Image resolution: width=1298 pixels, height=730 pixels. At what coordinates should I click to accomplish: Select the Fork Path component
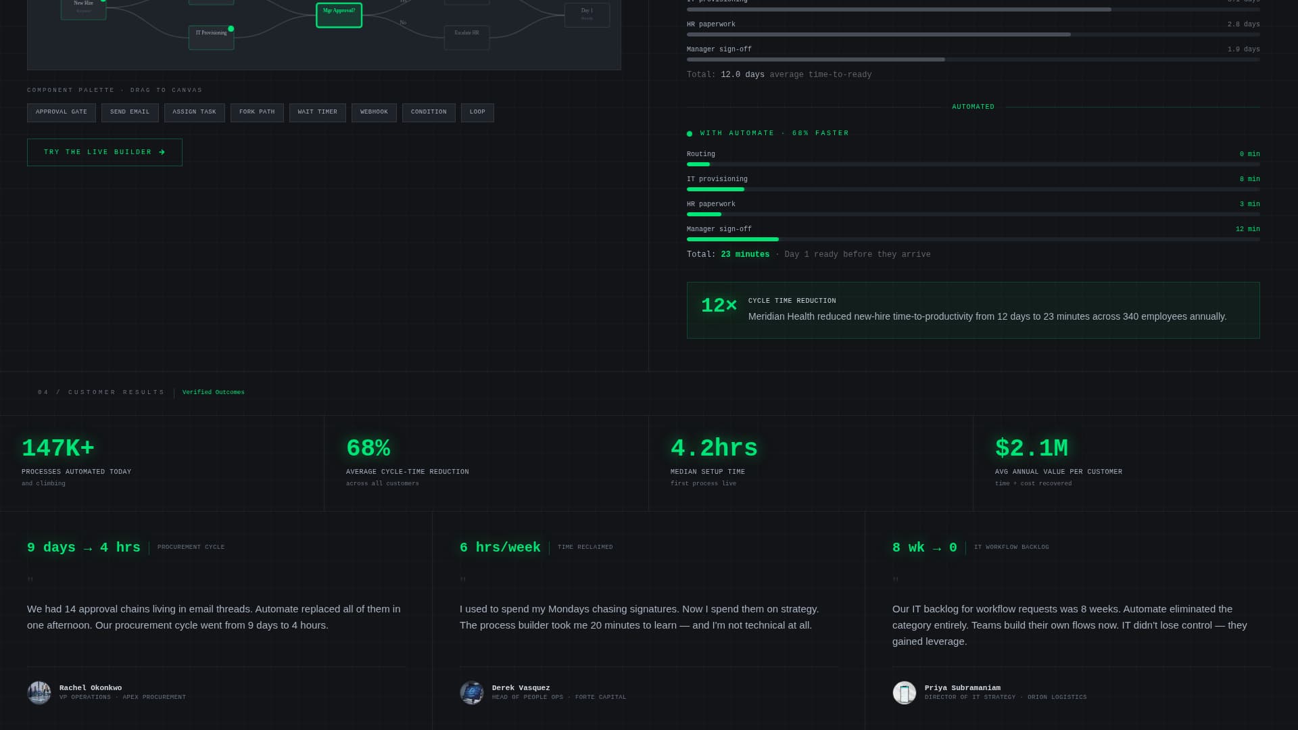(x=257, y=112)
